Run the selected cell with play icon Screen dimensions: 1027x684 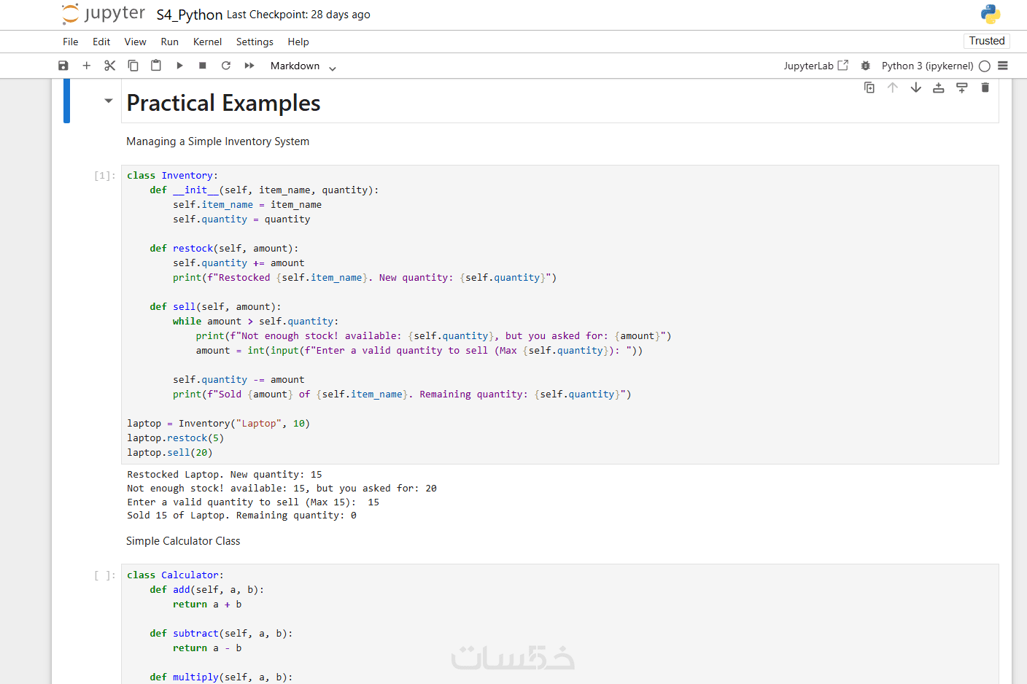point(179,66)
